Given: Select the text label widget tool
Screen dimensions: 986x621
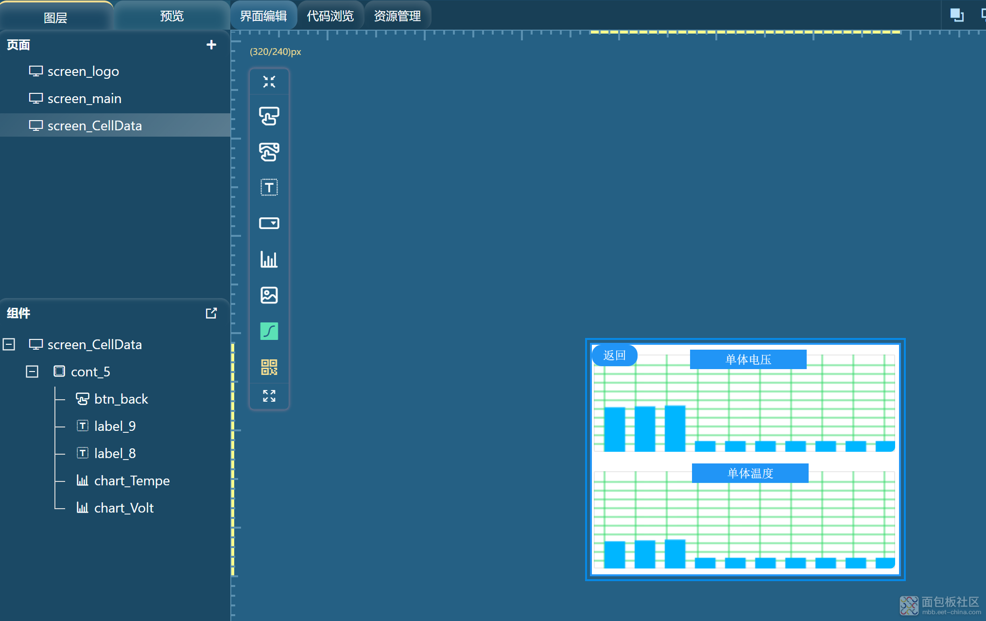Looking at the screenshot, I should pos(269,187).
